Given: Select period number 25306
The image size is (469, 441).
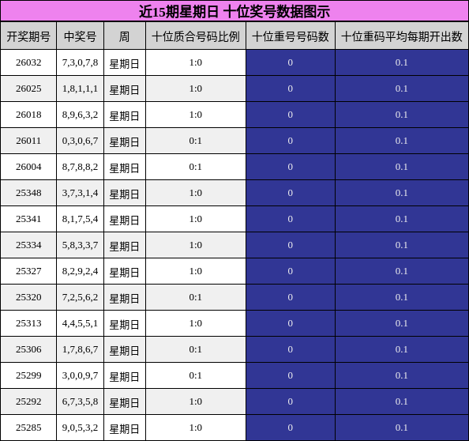Looking at the screenshot, I should [28, 349].
